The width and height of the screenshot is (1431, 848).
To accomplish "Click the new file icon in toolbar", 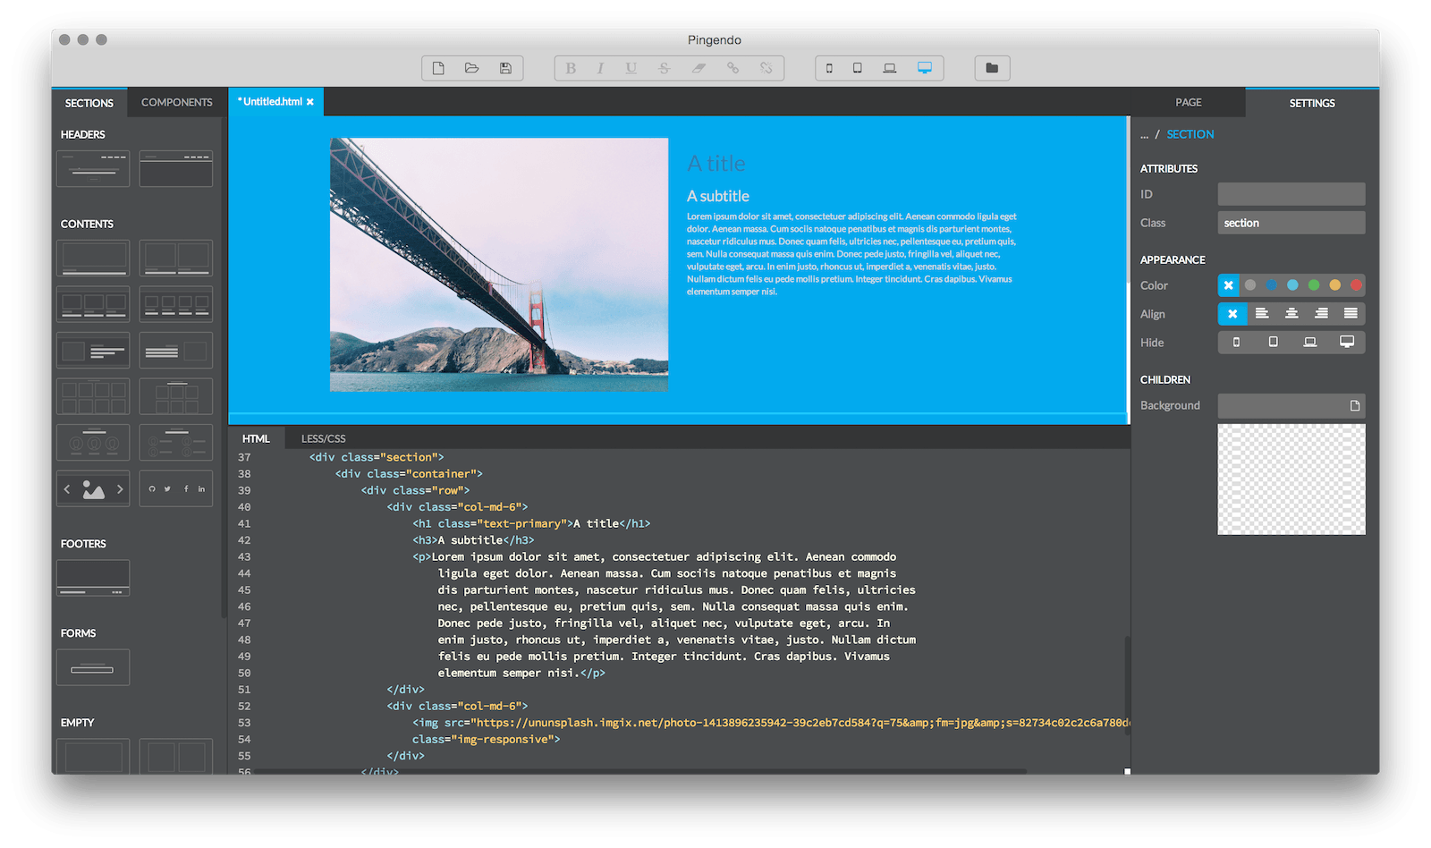I will pyautogui.click(x=438, y=68).
